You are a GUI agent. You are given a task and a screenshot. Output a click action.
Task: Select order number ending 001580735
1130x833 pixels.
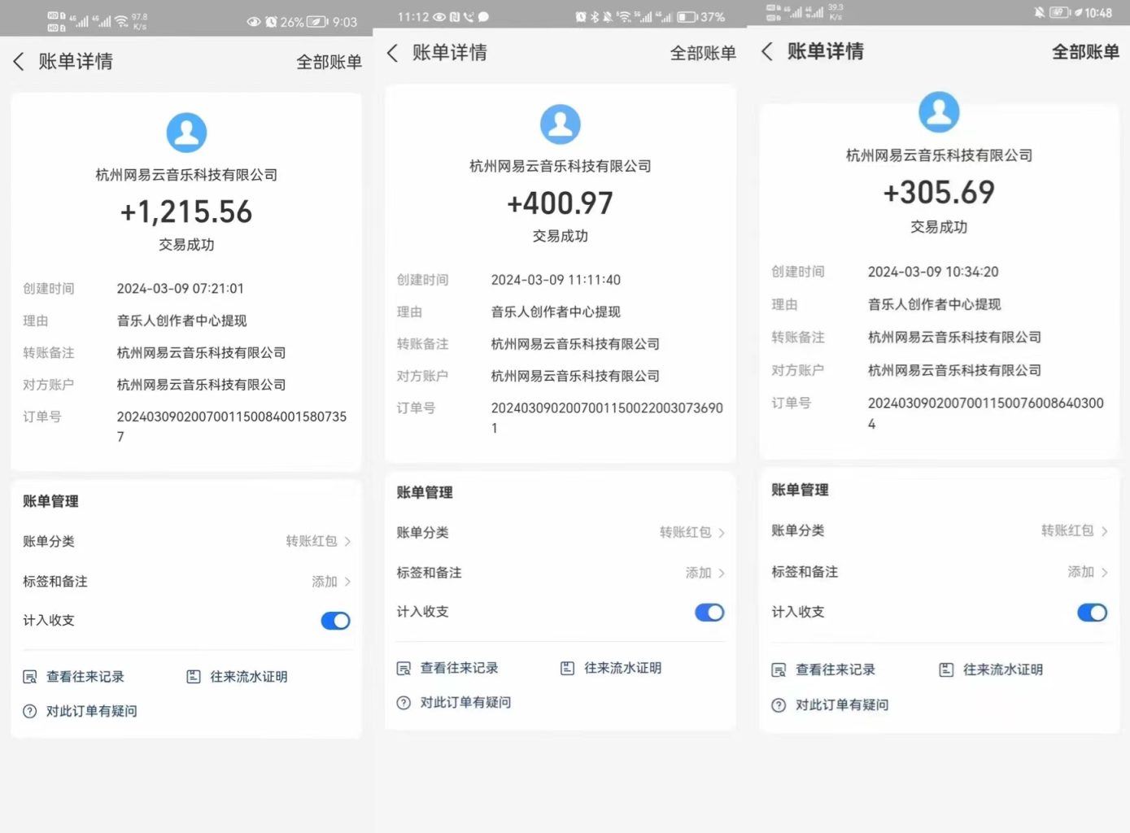pyautogui.click(x=231, y=426)
